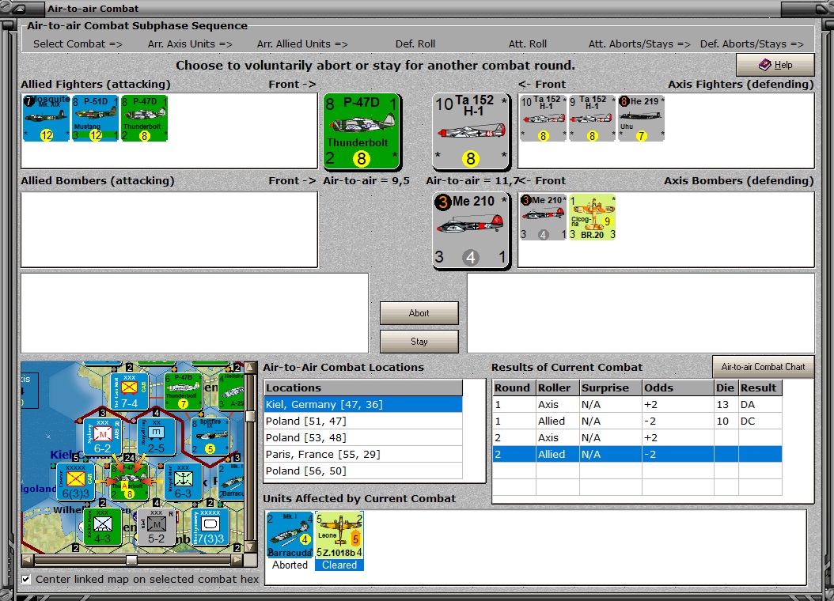The height and width of the screenshot is (601, 834).
Task: Click the large front Me 210 bomber counter
Action: [471, 230]
